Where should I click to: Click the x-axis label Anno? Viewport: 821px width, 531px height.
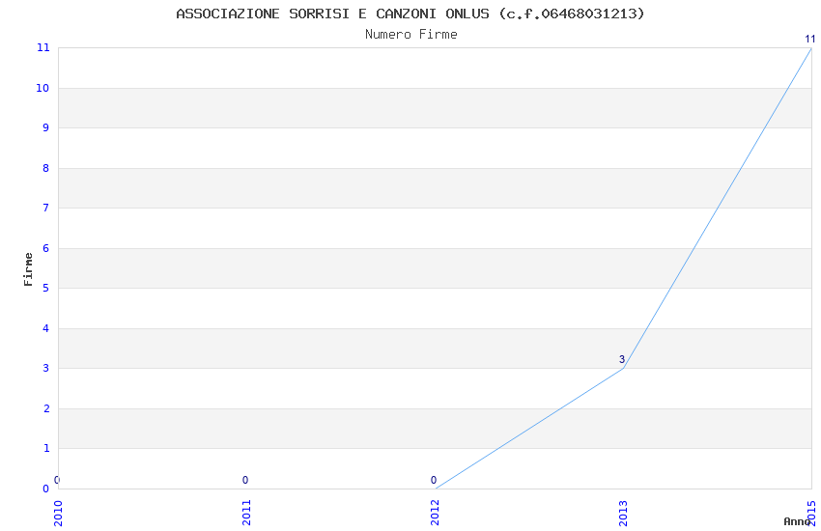(x=797, y=521)
